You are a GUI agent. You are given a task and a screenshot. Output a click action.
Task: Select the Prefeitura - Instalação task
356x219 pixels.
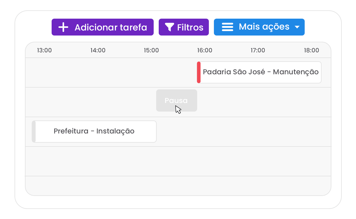tap(94, 131)
